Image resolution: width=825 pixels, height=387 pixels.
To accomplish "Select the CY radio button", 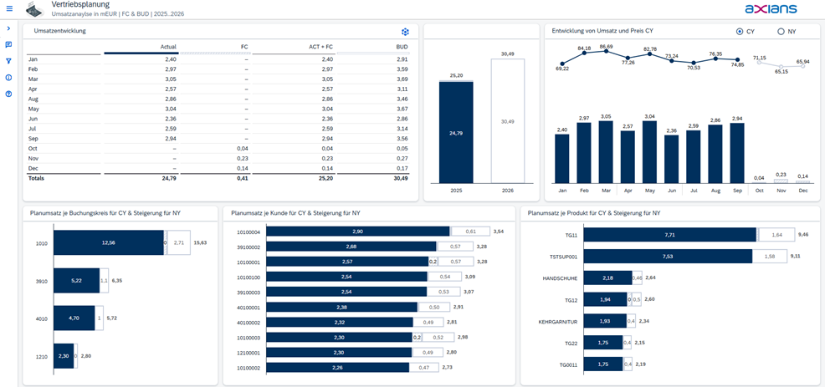I will point(740,32).
